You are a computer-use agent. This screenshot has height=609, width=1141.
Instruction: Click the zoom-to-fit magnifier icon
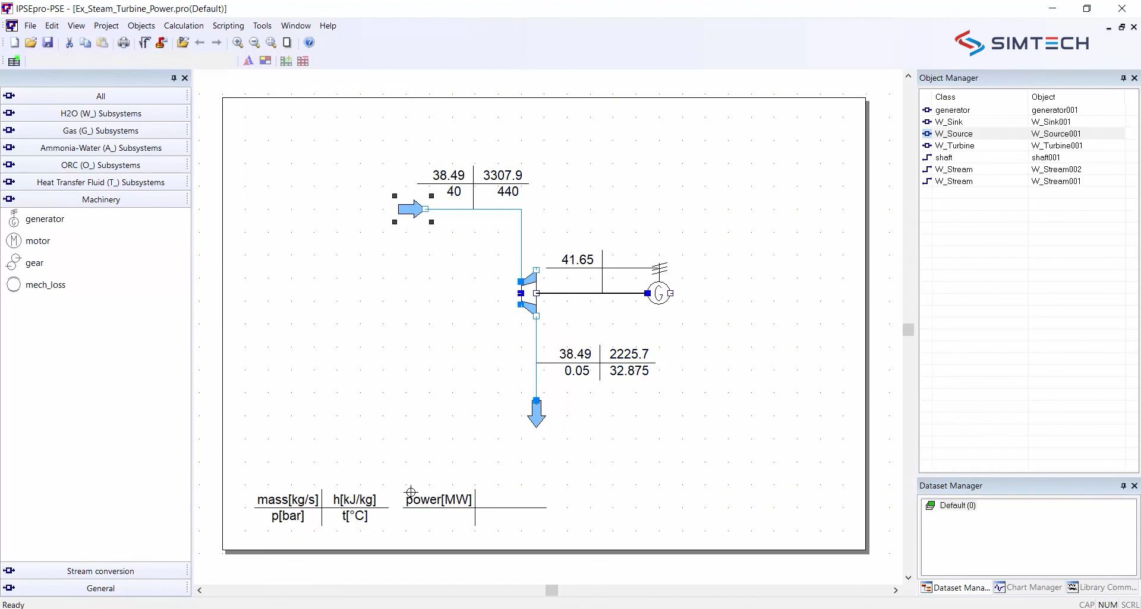(x=271, y=43)
